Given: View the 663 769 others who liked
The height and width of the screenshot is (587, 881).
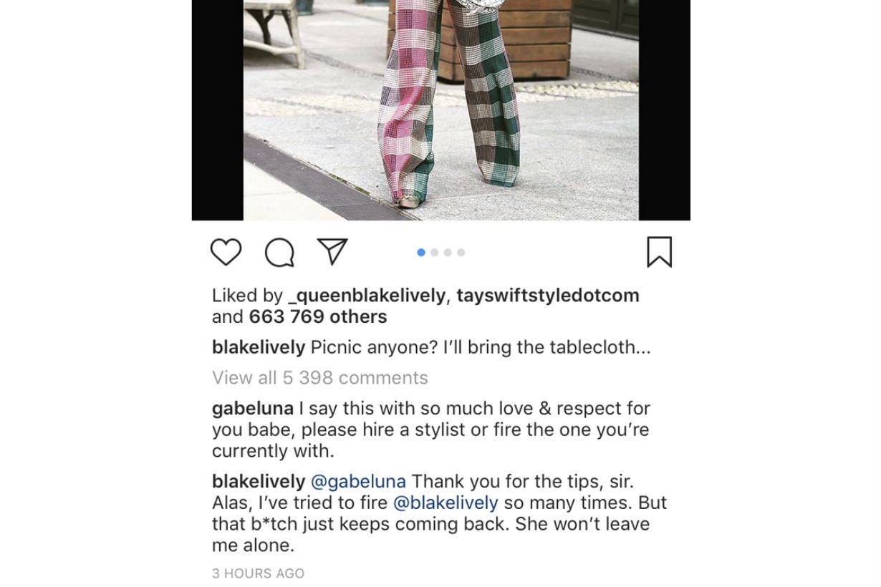Looking at the screenshot, I should [x=318, y=316].
